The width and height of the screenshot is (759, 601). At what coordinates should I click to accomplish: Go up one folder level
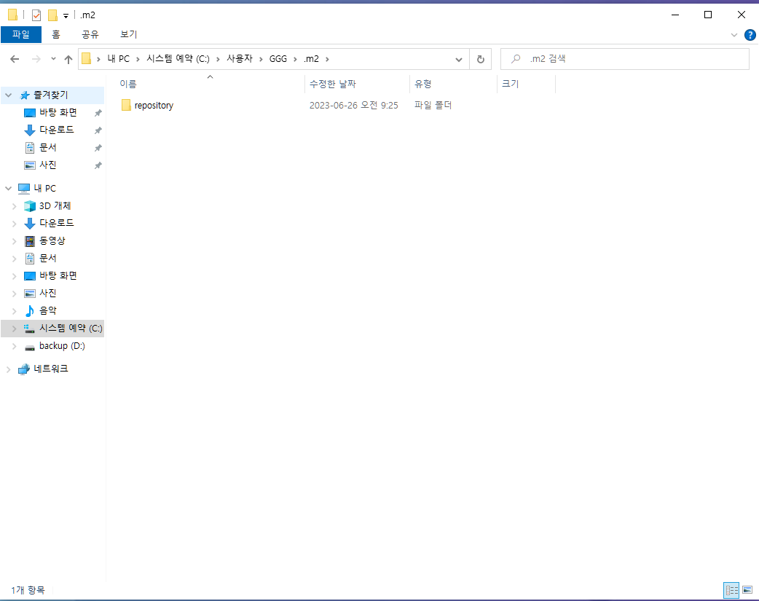(68, 59)
